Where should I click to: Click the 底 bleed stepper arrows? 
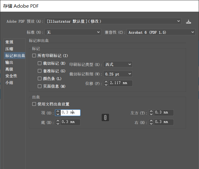[x=58, y=122]
